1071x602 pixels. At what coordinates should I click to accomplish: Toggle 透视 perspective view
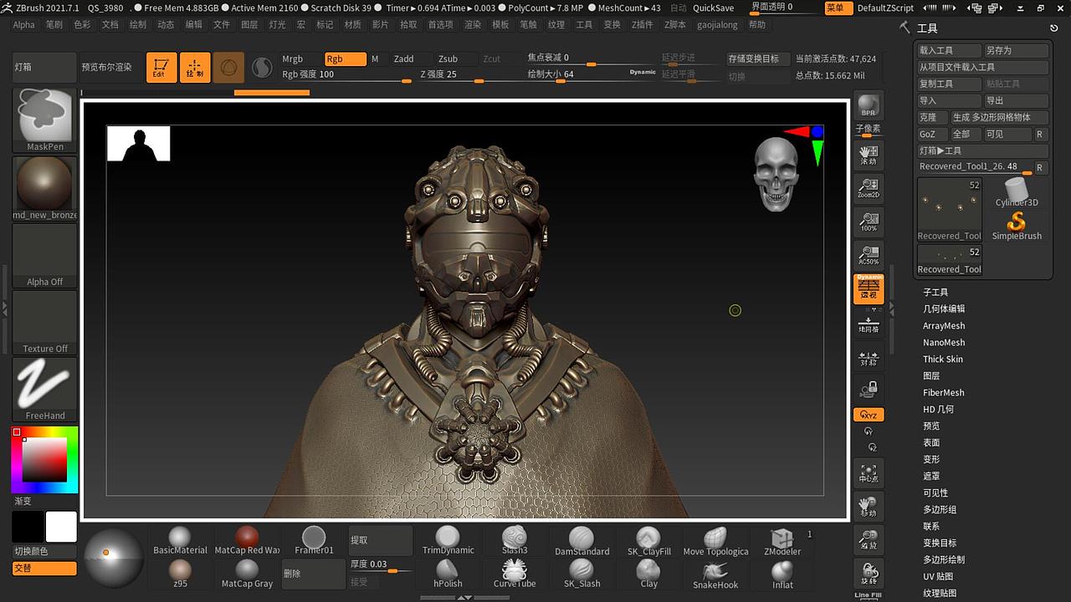click(869, 288)
